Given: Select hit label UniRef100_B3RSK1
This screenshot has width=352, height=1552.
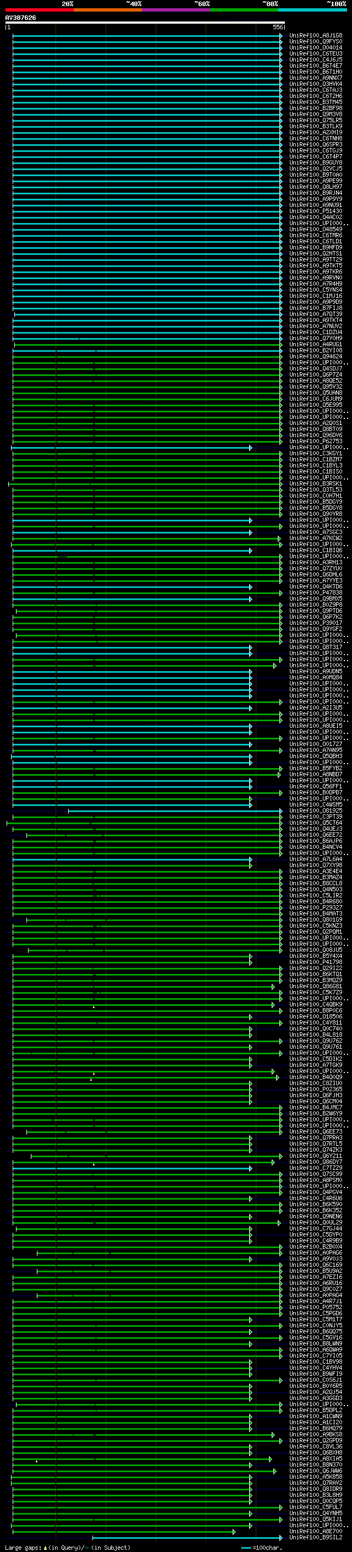Looking at the screenshot, I should click(316, 483).
